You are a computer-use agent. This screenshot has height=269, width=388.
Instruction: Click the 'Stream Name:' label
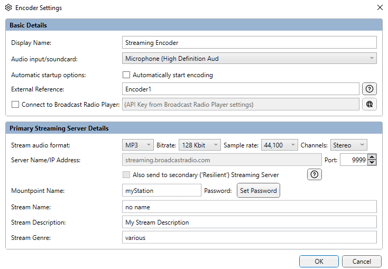(31, 207)
